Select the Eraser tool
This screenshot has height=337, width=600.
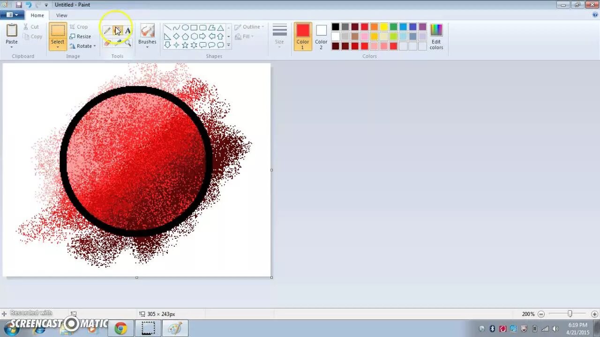(x=107, y=43)
